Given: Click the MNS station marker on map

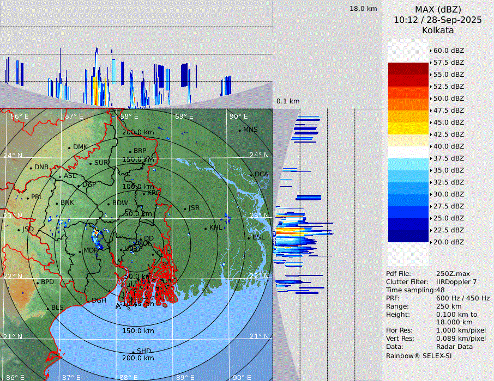Looking at the screenshot, I should [x=240, y=130].
